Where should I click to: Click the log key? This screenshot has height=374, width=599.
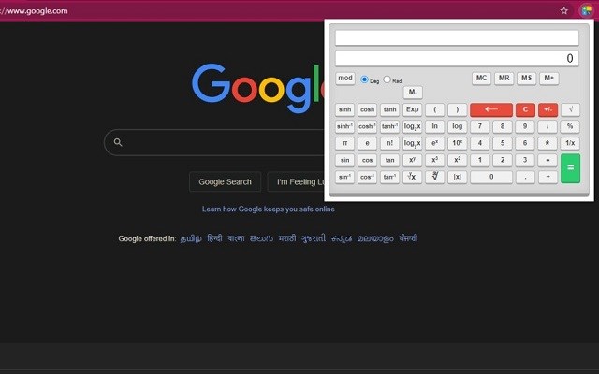point(458,126)
